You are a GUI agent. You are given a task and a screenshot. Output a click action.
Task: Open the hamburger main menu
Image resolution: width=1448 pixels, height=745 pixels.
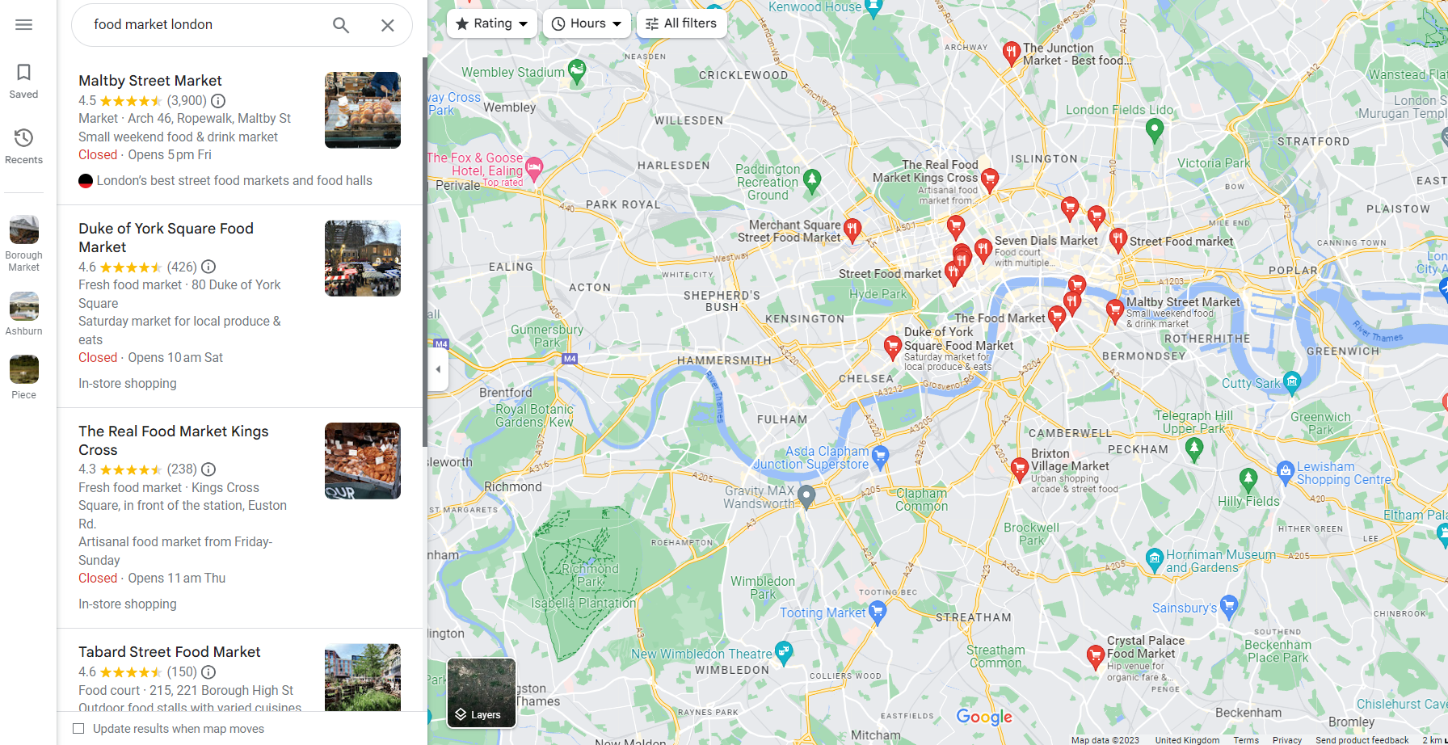pos(24,24)
